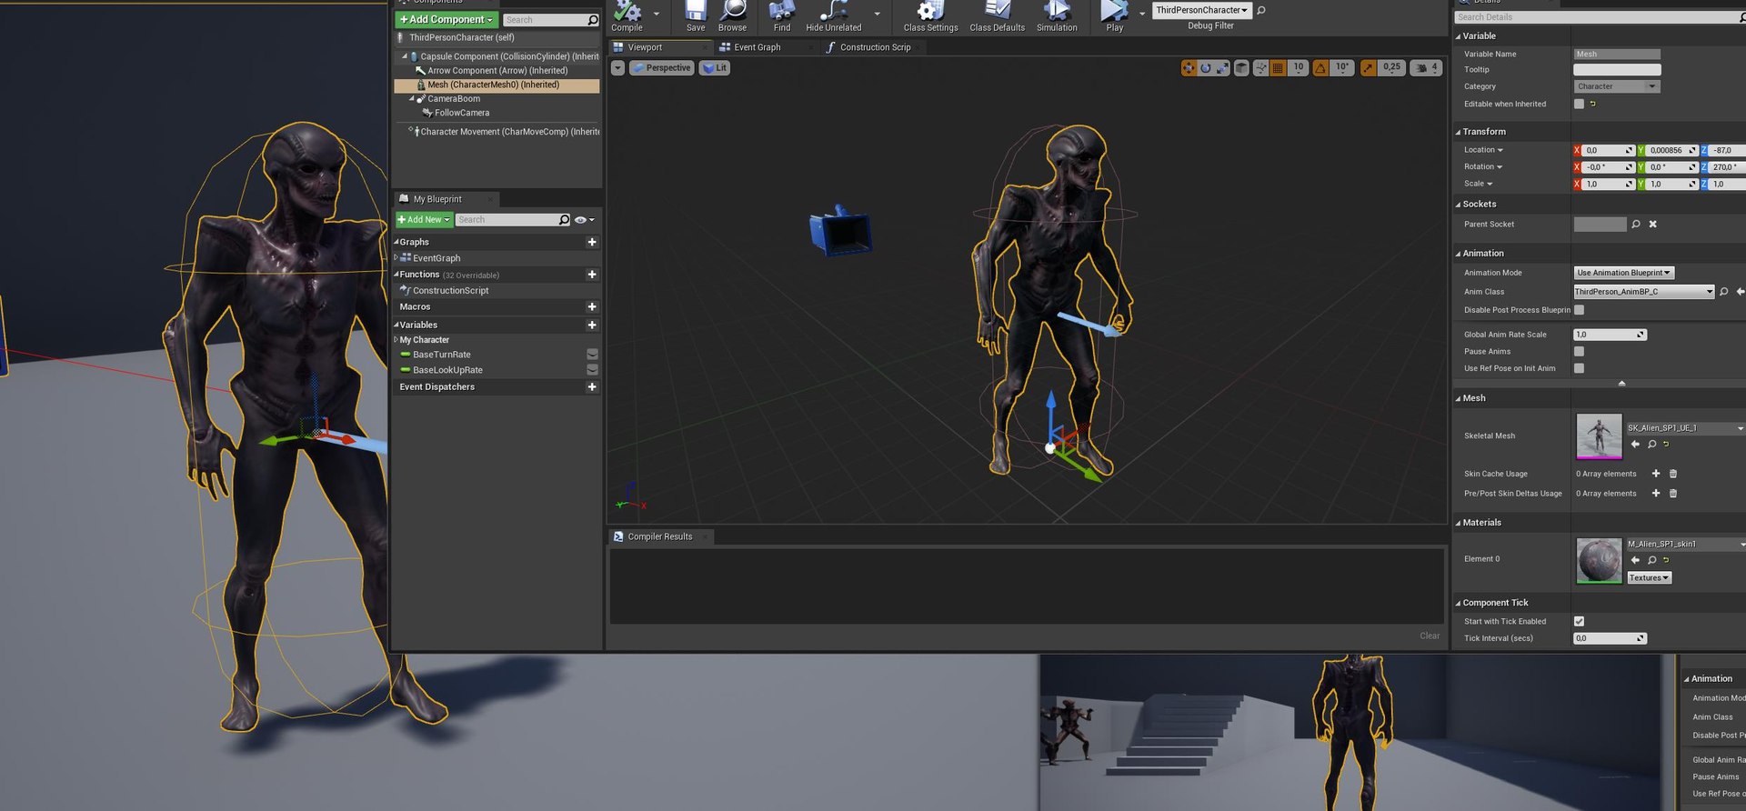1746x811 pixels.
Task: Open Compiler Results tab
Action: coord(659,537)
